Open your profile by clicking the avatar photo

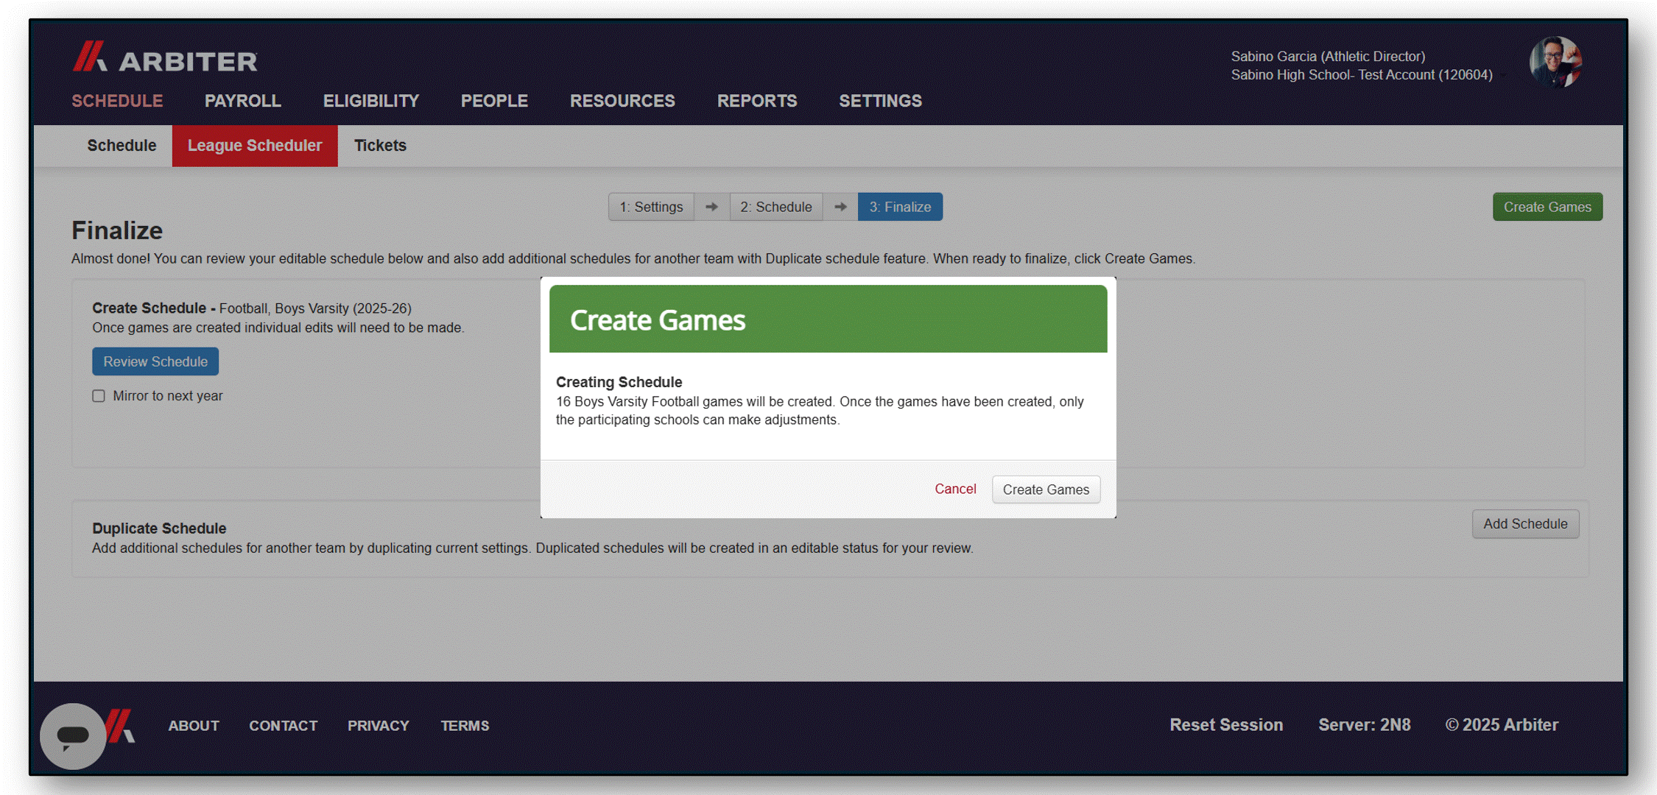[x=1555, y=63]
